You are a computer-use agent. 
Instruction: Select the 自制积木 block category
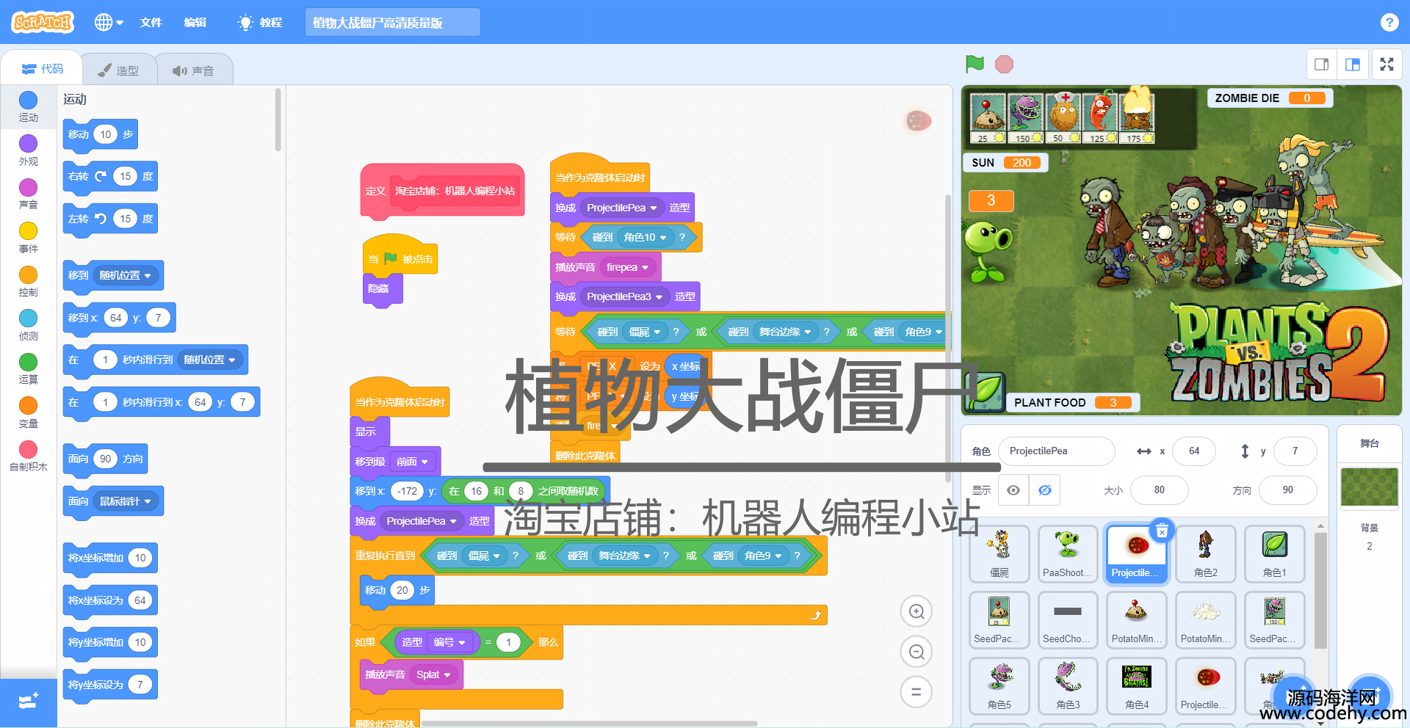click(28, 456)
